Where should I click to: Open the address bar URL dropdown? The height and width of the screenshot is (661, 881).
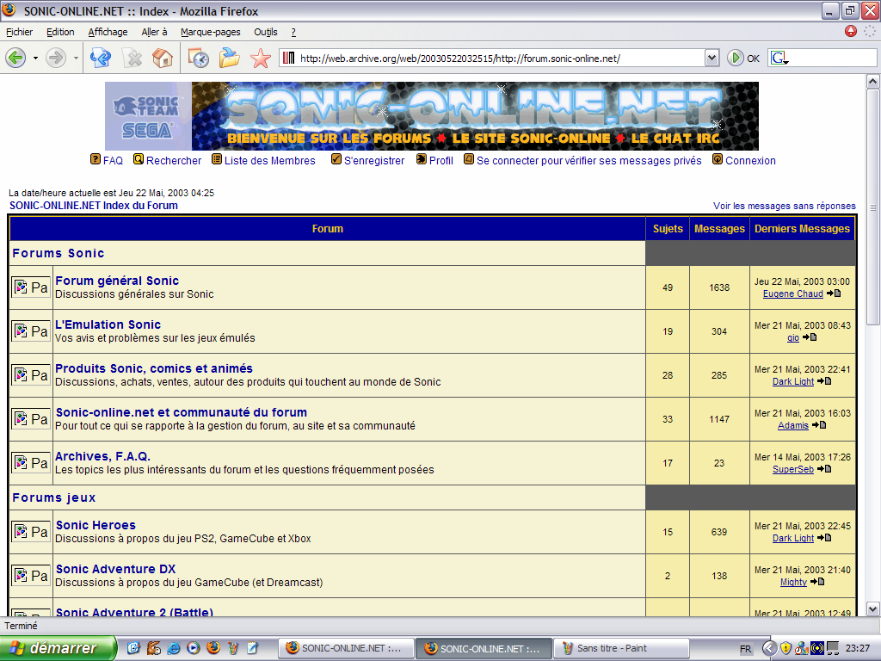pos(712,58)
